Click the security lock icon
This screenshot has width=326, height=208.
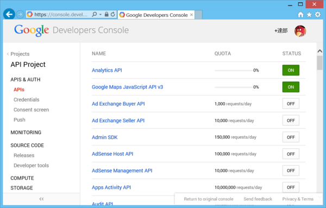pos(106,14)
